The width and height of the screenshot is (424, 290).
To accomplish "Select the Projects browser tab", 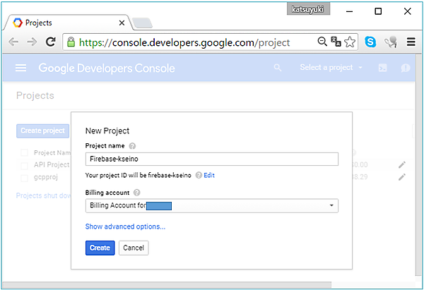I will pyautogui.click(x=68, y=23).
